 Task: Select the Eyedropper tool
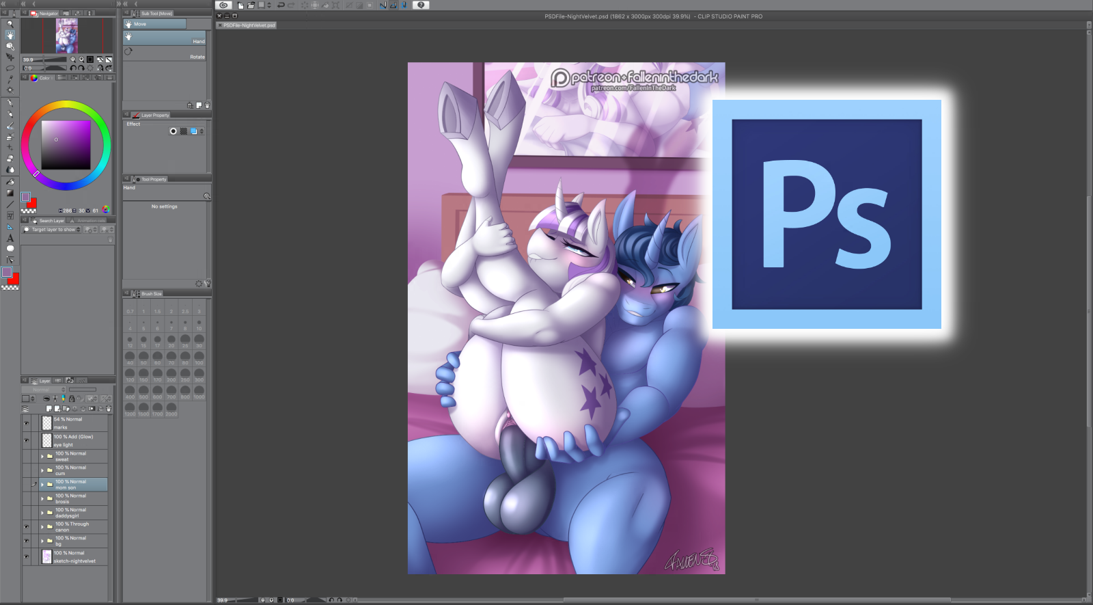(x=10, y=79)
